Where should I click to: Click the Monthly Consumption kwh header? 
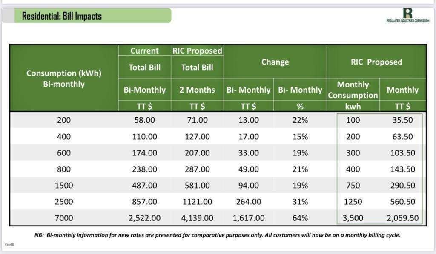pos(353,95)
